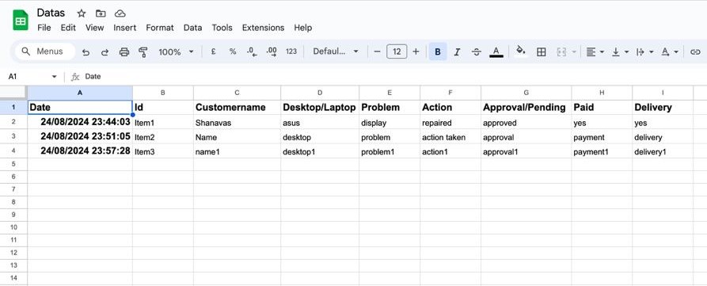Select cell containing Item3
The width and height of the screenshot is (707, 286).
click(163, 151)
